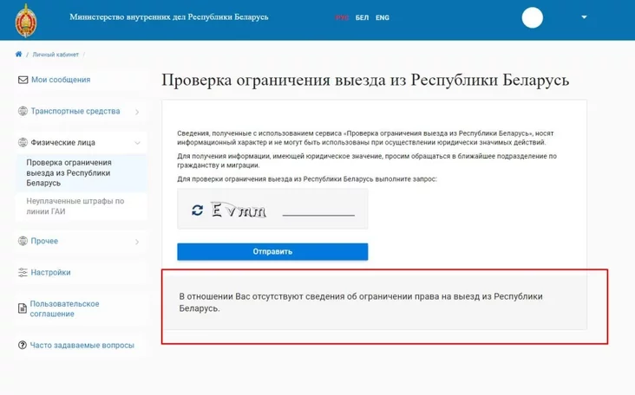Click the envelope icon beside Мои сообщения

point(23,80)
